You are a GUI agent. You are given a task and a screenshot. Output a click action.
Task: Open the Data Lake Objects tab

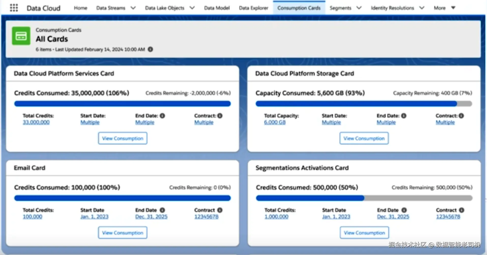pos(165,8)
